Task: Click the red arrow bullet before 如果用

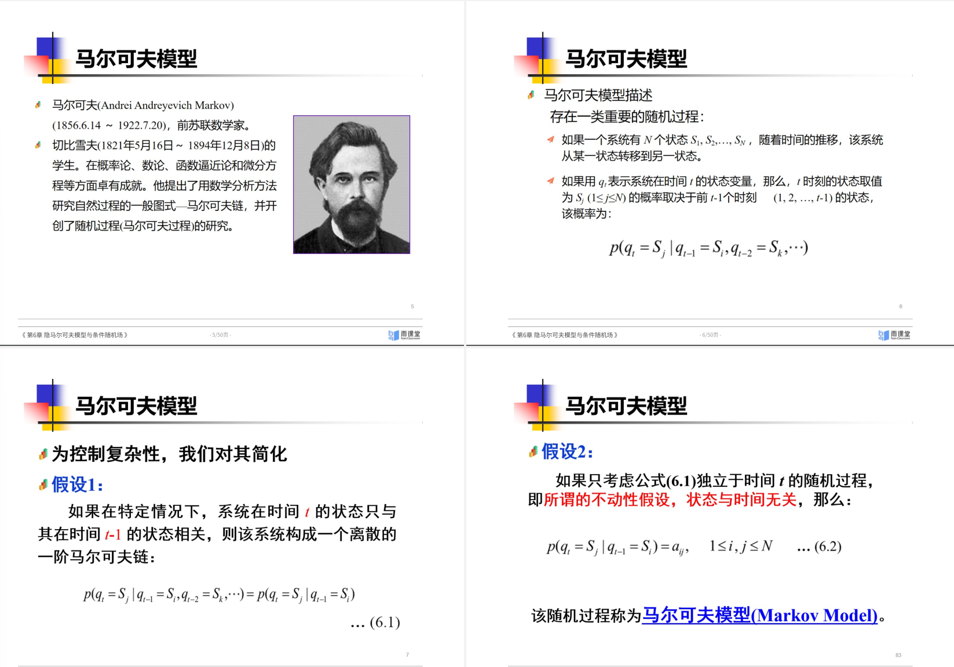Action: point(550,181)
